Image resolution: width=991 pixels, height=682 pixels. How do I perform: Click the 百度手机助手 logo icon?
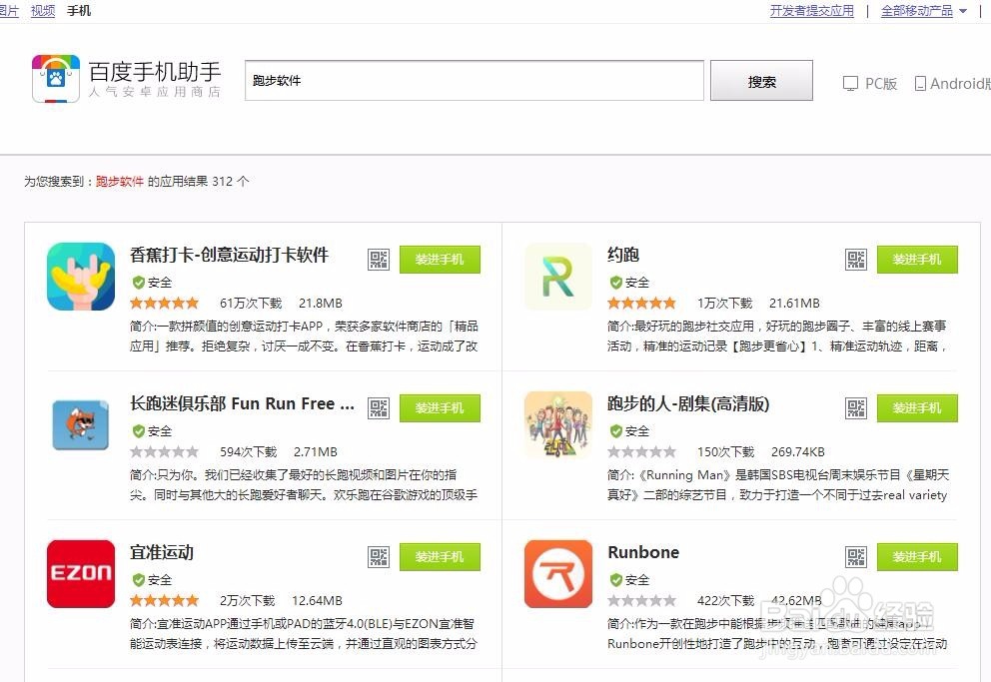(x=55, y=78)
